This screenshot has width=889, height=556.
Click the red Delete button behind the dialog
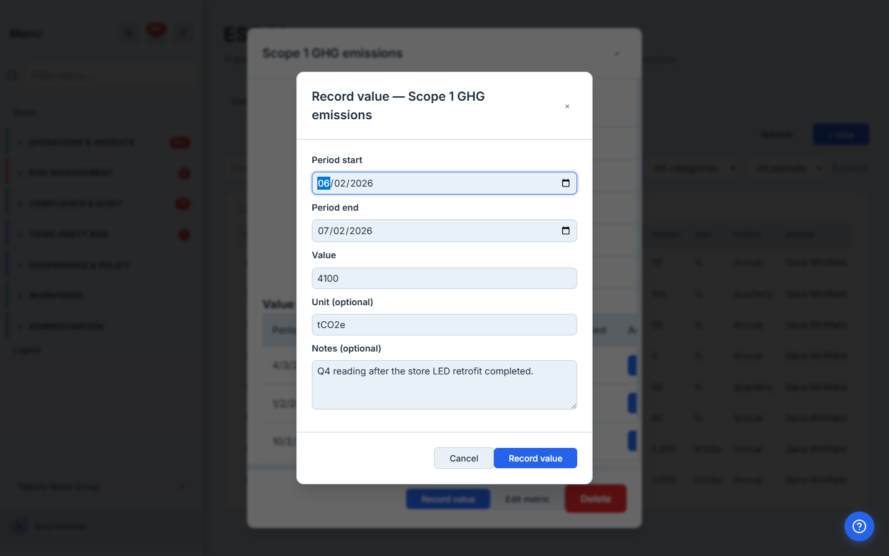pyautogui.click(x=596, y=499)
